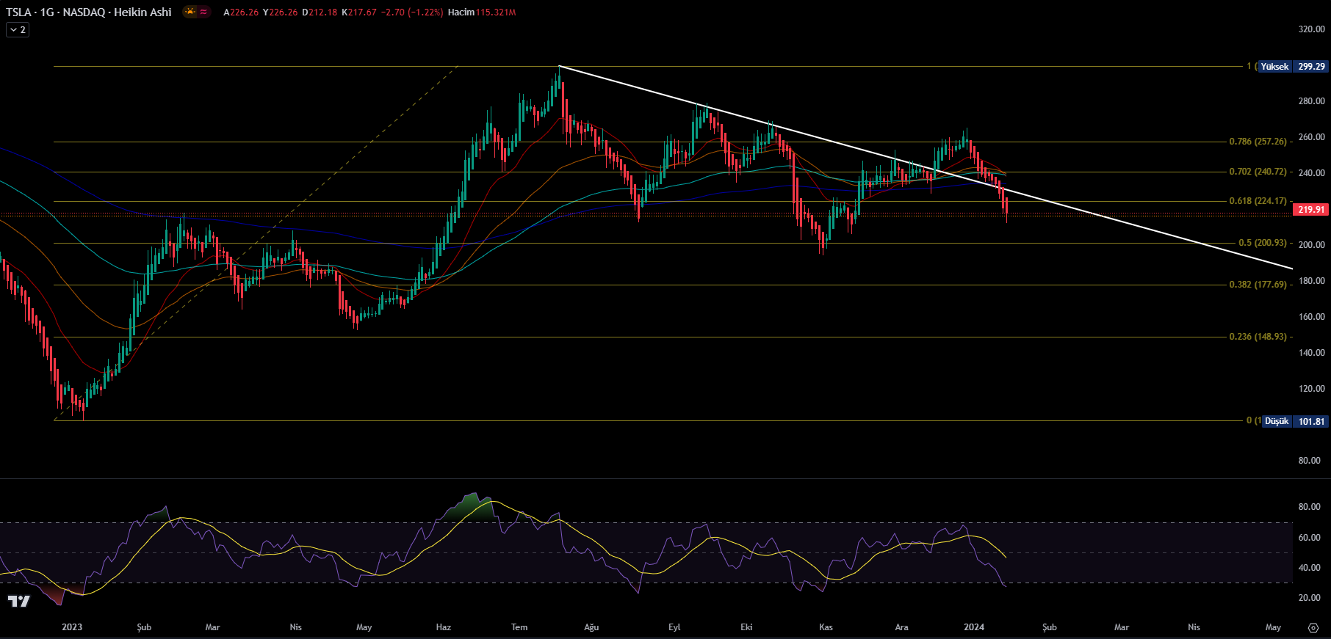Click the Düşük 101.81 low price label
This screenshot has width=1331, height=639.
click(1295, 421)
